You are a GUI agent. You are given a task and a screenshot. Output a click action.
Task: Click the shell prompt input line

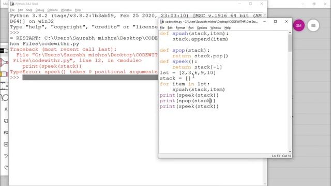[90, 78]
